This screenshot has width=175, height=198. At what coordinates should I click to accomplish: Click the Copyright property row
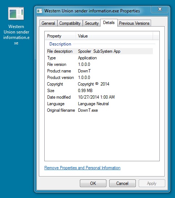coord(99,84)
